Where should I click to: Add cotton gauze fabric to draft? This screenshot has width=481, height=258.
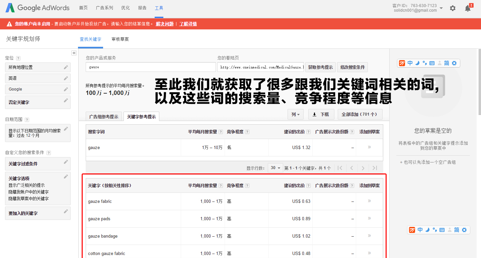369,253
